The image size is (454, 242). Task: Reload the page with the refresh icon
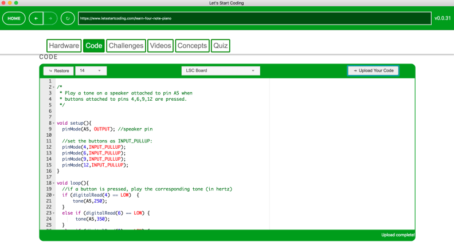point(68,18)
